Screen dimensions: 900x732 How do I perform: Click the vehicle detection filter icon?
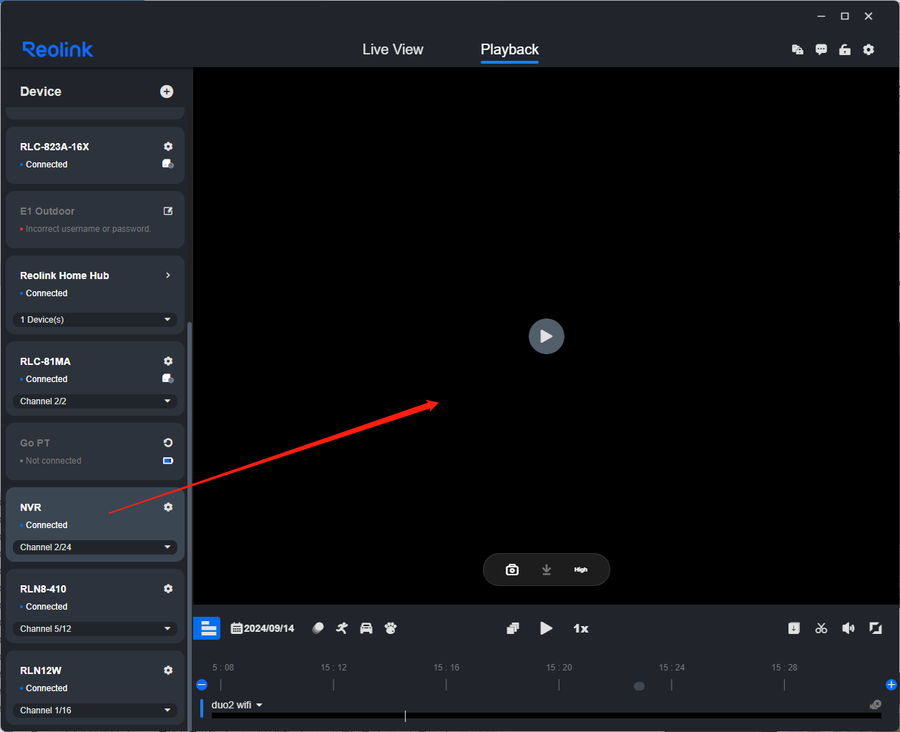tap(366, 628)
